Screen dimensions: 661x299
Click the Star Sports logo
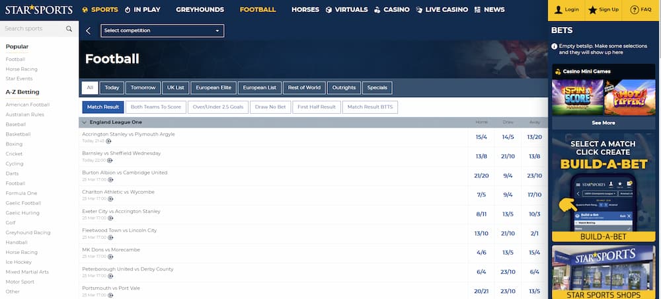(x=37, y=10)
